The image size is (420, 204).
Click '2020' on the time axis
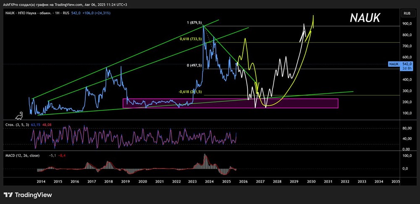click(x=142, y=181)
